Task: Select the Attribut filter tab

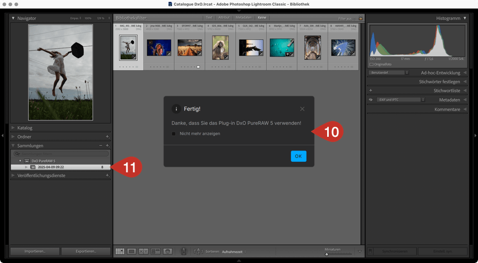Action: pos(224,17)
